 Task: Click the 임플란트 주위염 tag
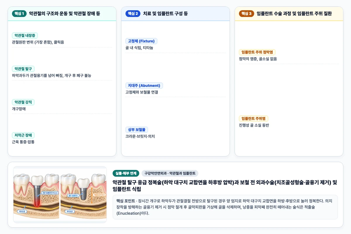pyautogui.click(x=254, y=118)
